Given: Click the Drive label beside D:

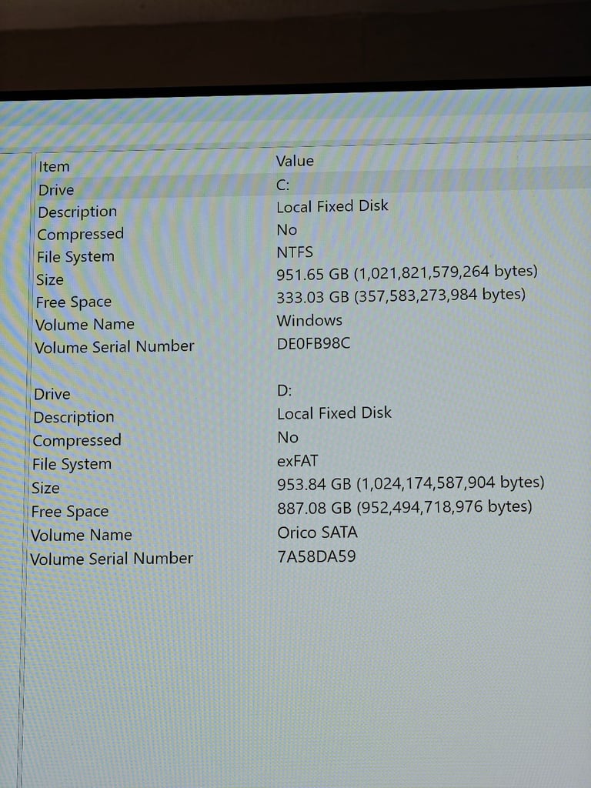Looking at the screenshot, I should tap(52, 394).
